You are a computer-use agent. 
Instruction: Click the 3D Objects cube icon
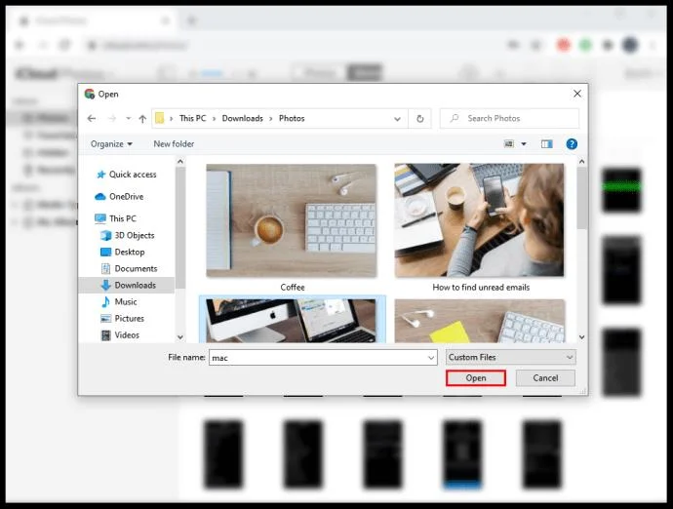click(x=105, y=235)
